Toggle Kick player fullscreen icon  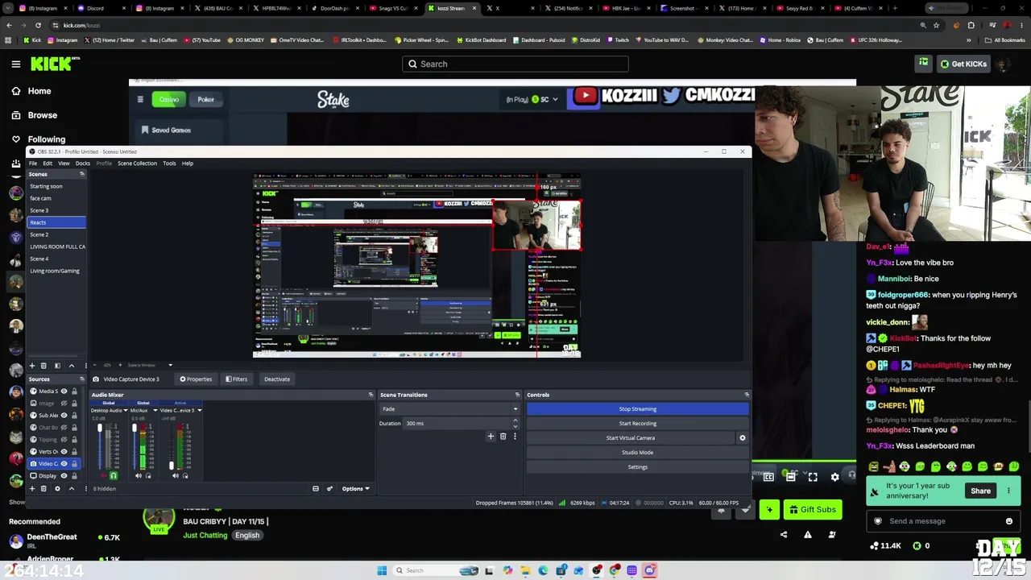[813, 477]
